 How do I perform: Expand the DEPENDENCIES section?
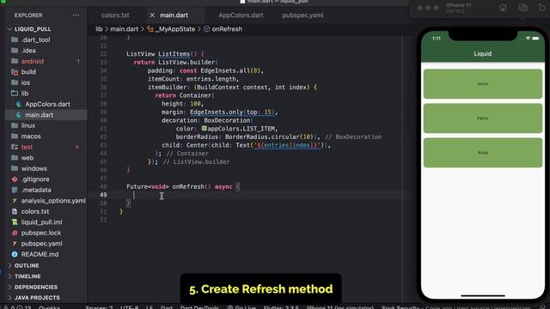click(36, 287)
